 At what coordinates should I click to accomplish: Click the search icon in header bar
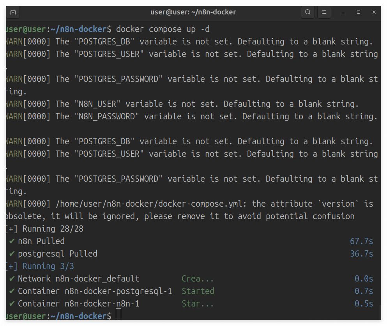click(307, 12)
